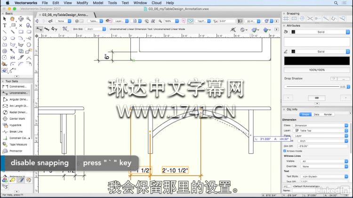This screenshot has width=353, height=198.
Task: Select the Oval tool
Action: [13, 38]
